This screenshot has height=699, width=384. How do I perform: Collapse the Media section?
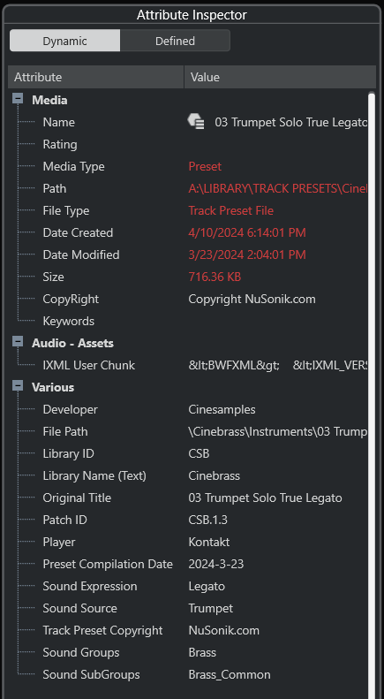click(18, 99)
